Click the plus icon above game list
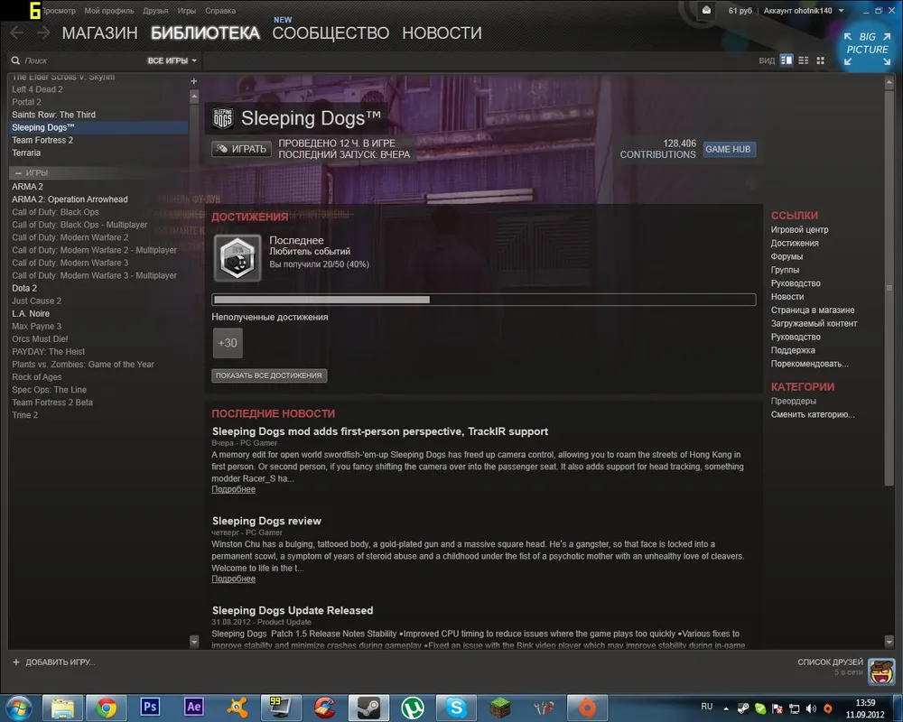Screen dimensions: 903x722 click(x=193, y=81)
